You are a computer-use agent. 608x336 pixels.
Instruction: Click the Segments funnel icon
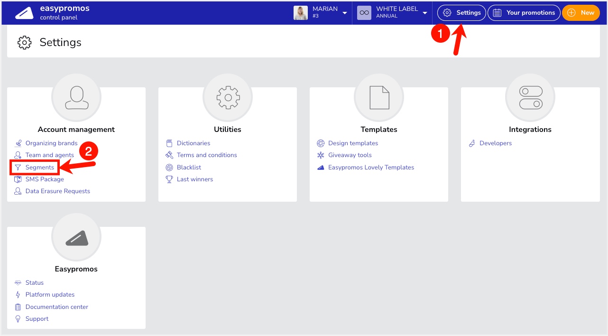tap(18, 167)
